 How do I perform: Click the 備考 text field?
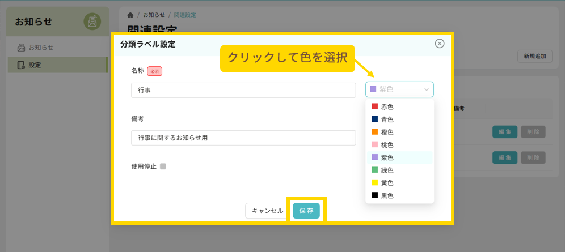point(243,138)
